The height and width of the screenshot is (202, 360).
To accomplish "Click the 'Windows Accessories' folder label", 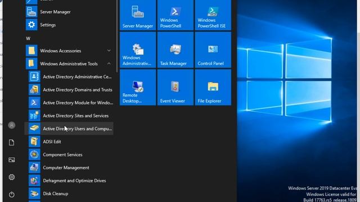I will click(60, 50).
